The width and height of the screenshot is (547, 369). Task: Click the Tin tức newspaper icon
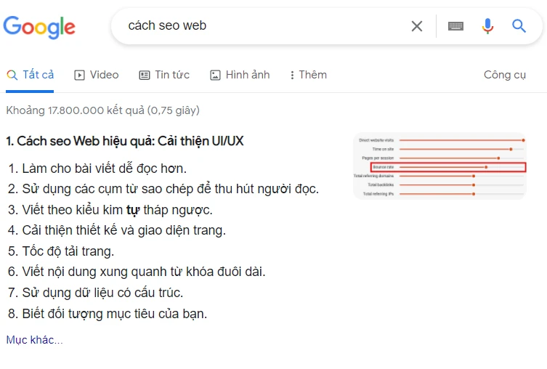[145, 75]
